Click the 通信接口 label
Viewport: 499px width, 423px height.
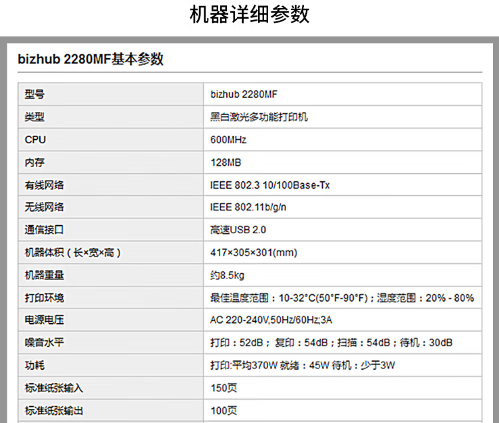tap(44, 230)
